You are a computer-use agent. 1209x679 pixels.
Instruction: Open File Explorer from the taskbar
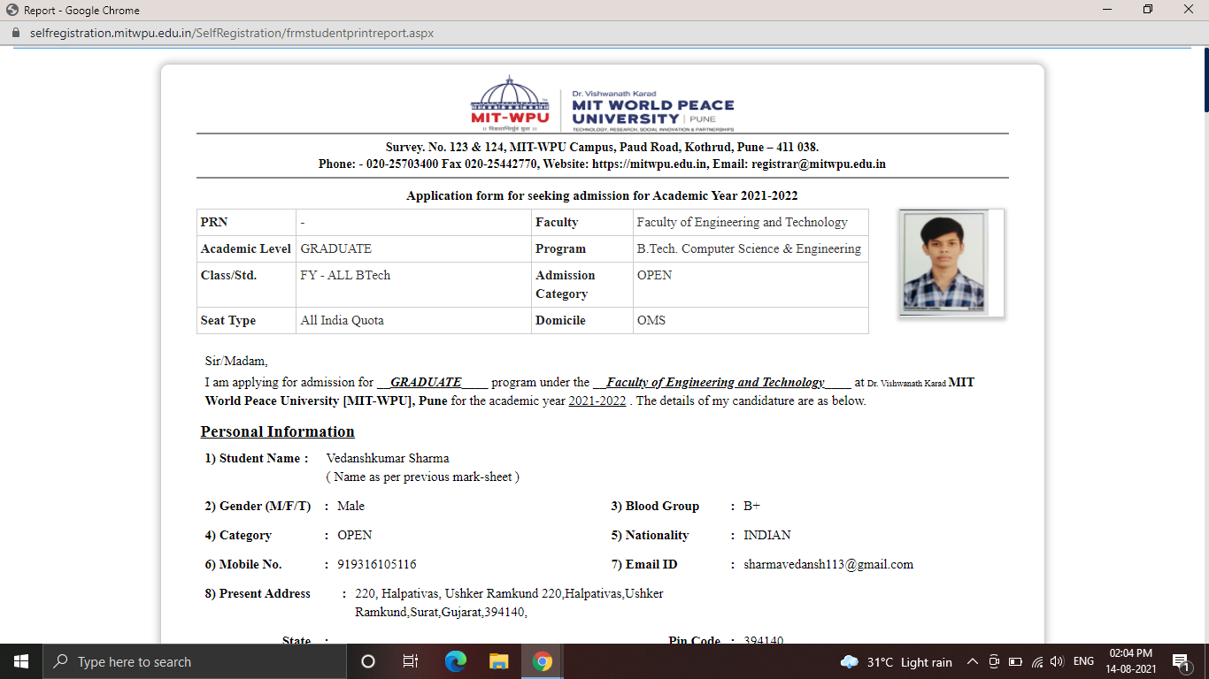click(499, 661)
